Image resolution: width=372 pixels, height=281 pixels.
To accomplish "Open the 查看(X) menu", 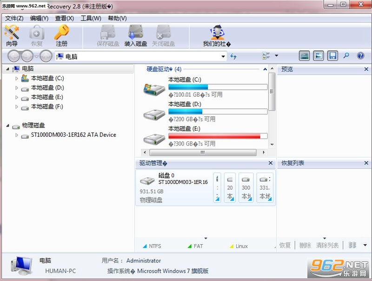I will point(64,18).
